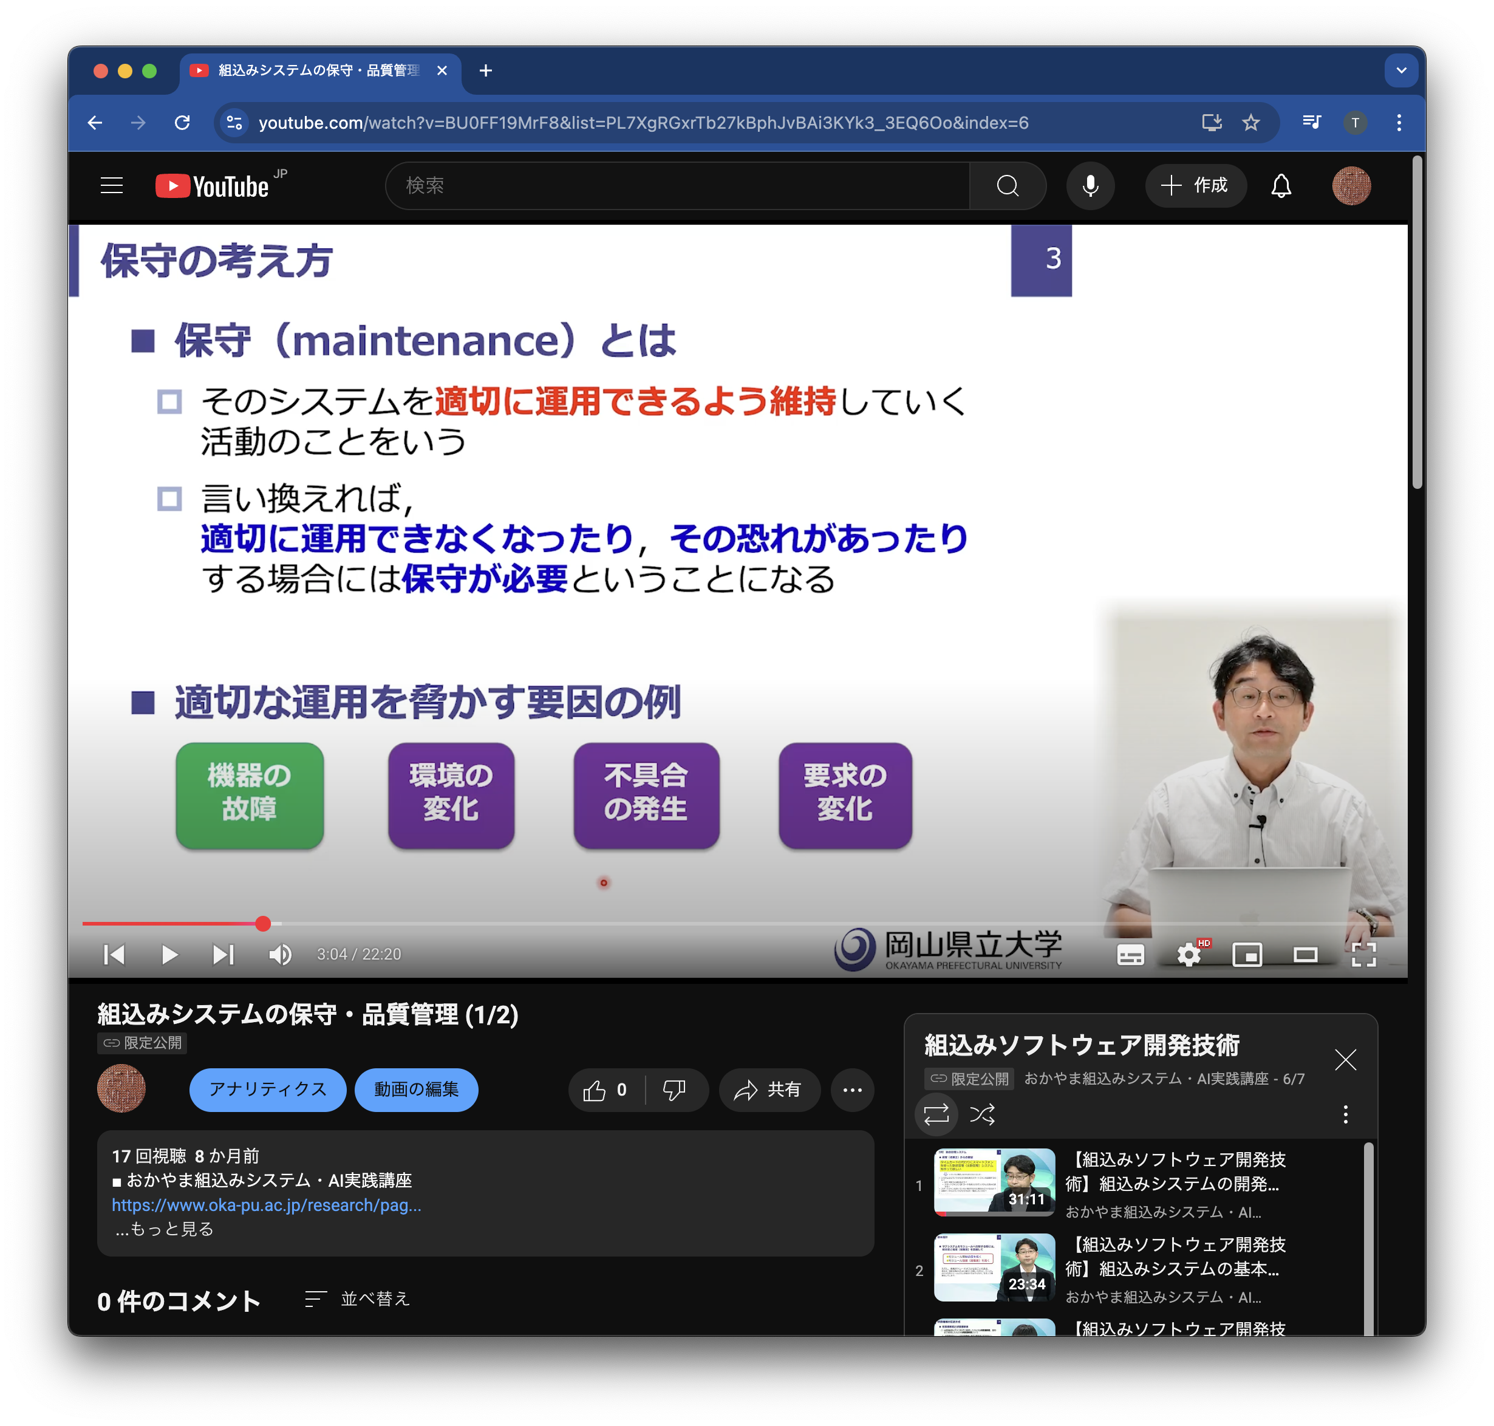
Task: Toggle subtitles captions in player
Action: click(x=1130, y=955)
